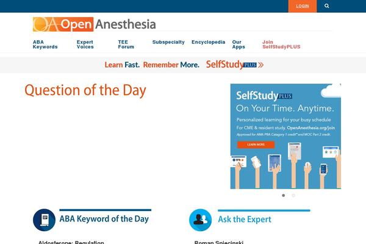366x244 pixels.
Task: Open the Subspecialty menu item
Action: (168, 42)
